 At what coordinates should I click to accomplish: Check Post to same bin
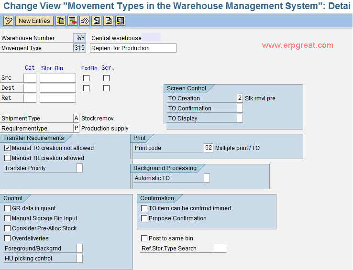pos(144,238)
